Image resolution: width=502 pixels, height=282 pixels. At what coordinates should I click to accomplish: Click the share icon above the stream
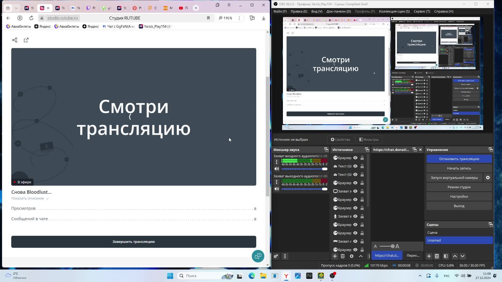15,40
